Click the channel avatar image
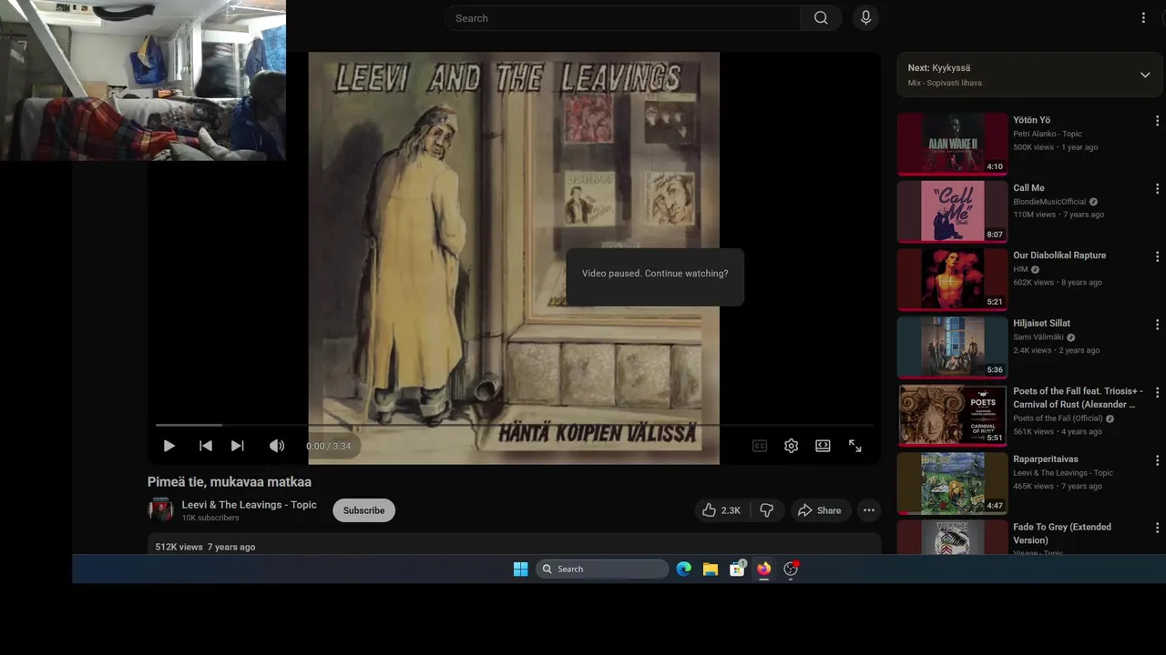Screen dimensions: 1166x655 pos(160,509)
